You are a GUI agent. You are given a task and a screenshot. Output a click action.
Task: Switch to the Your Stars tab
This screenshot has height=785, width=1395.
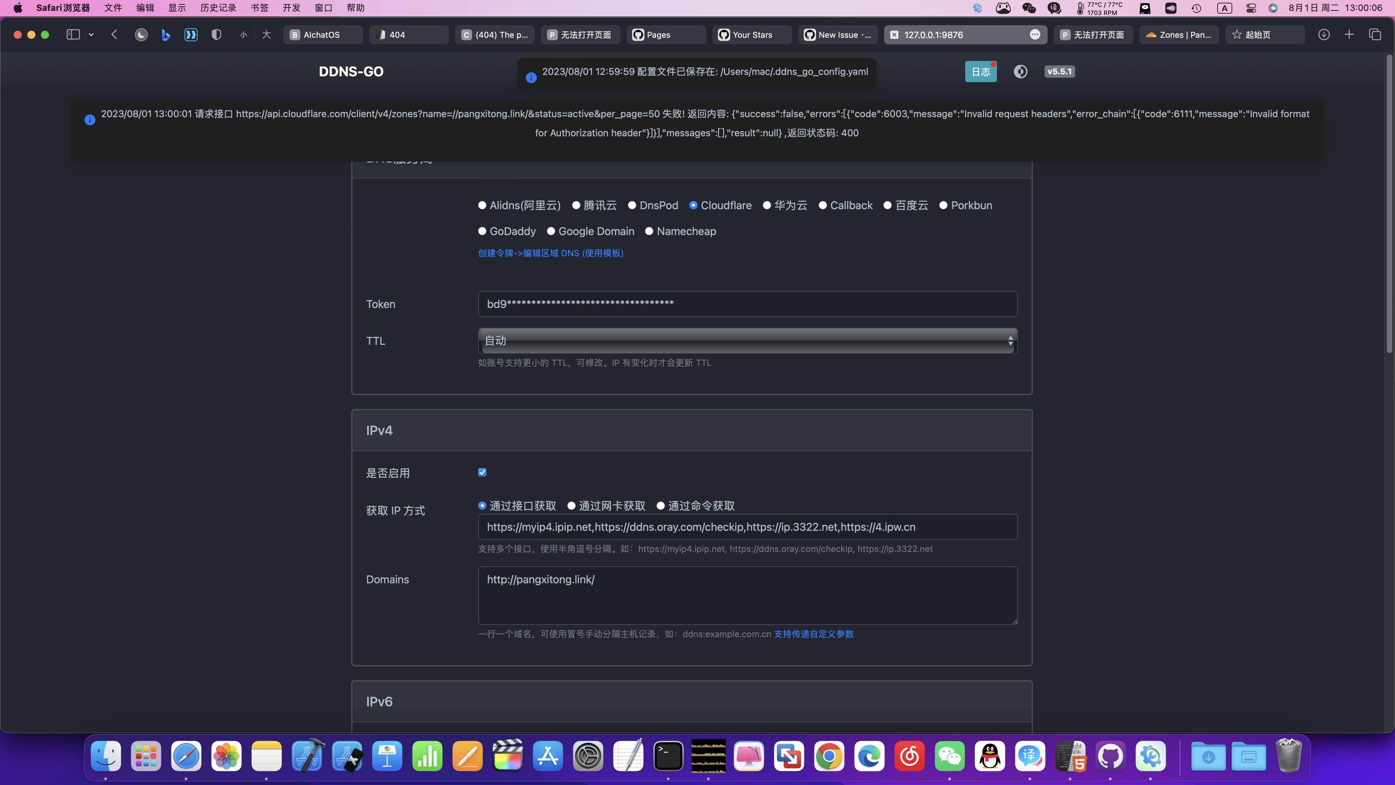point(752,34)
